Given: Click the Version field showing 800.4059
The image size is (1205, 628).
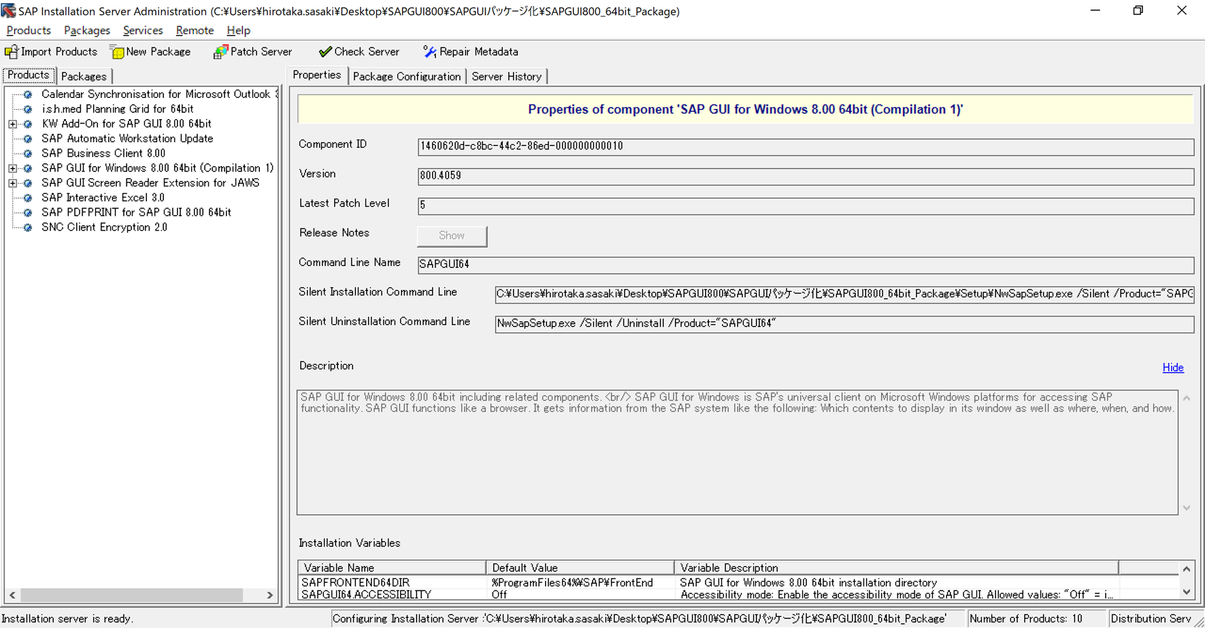Looking at the screenshot, I should (x=806, y=176).
